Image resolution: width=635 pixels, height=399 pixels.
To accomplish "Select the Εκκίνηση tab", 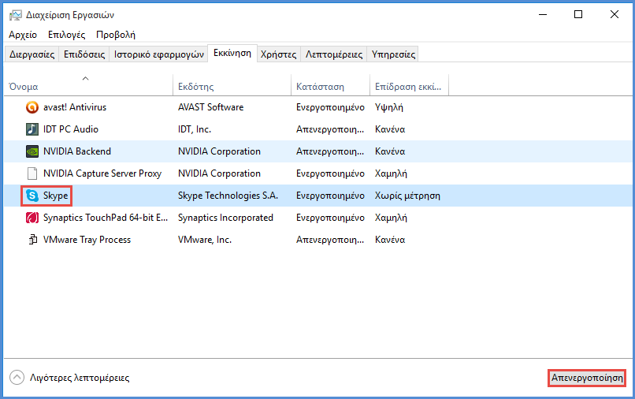I will (x=232, y=54).
